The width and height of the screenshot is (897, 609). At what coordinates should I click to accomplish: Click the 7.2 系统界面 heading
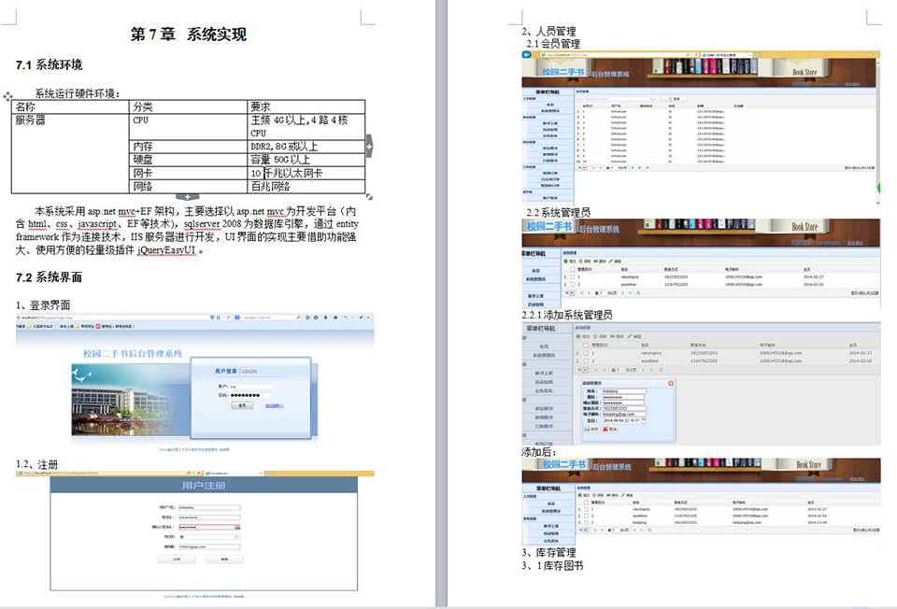tap(50, 277)
